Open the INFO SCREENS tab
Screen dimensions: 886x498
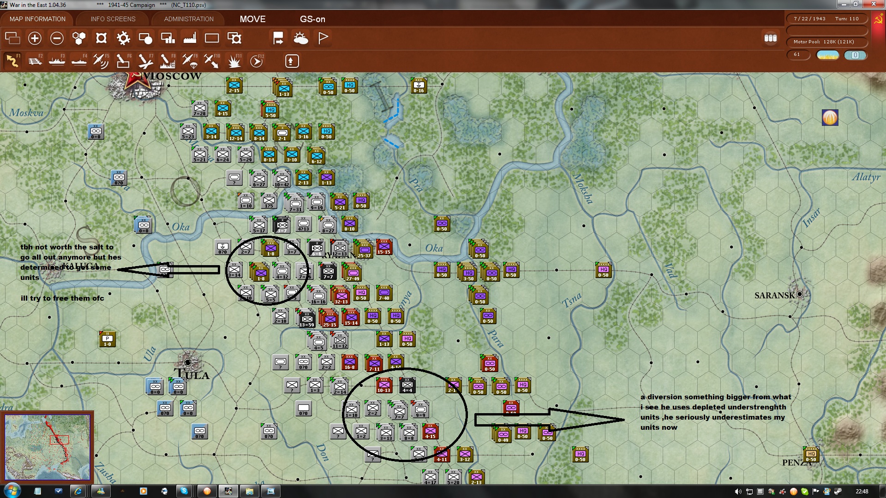point(113,19)
